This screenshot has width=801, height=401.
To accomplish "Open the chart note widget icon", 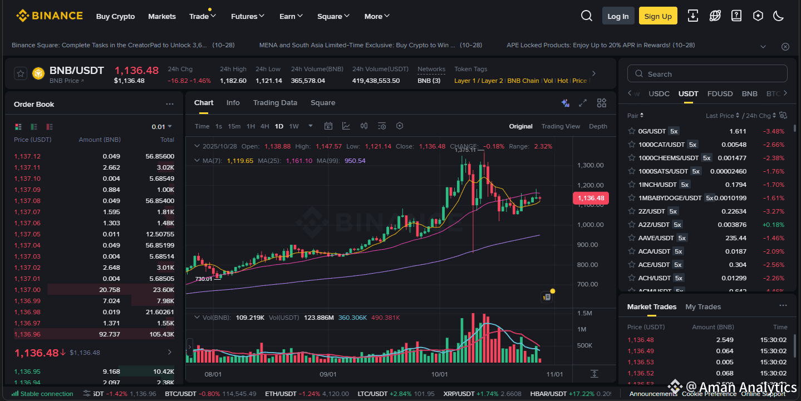I will point(547,296).
